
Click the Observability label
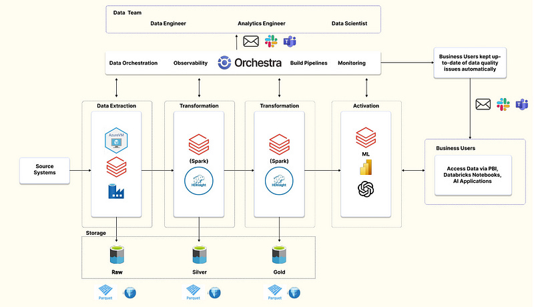190,63
